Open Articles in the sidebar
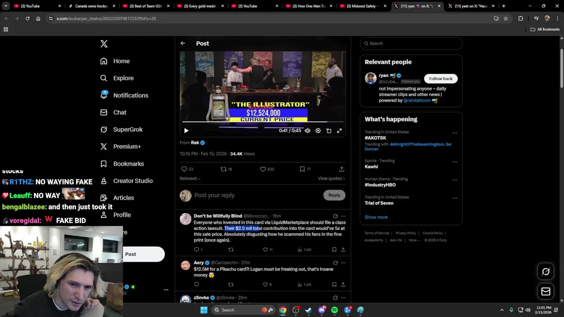This screenshot has width=564, height=317. [x=117, y=198]
